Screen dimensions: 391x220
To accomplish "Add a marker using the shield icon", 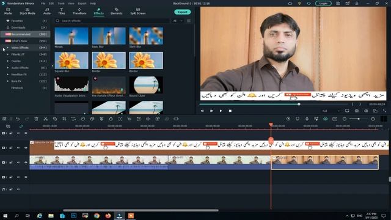I will pyautogui.click(x=298, y=119).
